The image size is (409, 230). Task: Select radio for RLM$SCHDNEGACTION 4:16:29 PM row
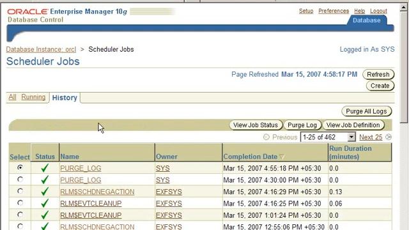[x=20, y=191]
